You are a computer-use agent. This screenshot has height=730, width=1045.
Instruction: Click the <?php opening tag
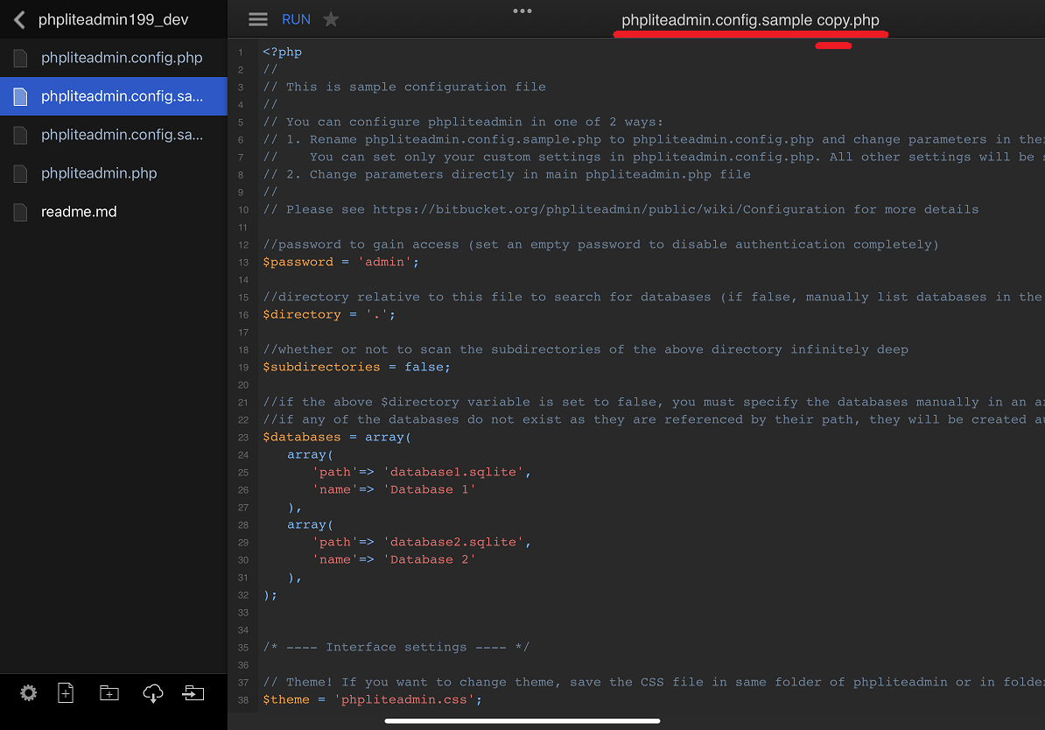[x=282, y=52]
